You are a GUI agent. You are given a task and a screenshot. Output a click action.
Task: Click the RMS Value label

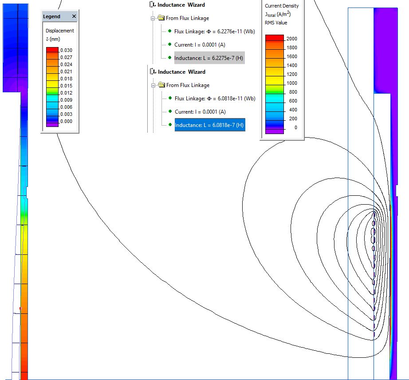click(276, 23)
